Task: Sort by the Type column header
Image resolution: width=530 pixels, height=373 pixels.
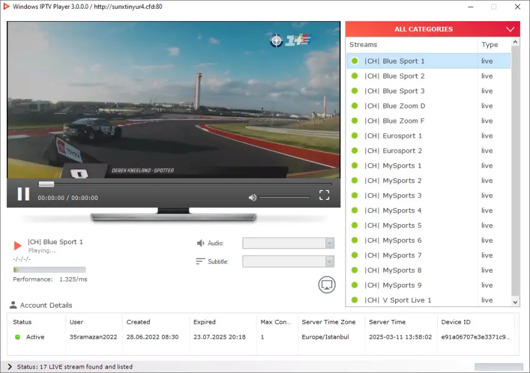Action: (494, 45)
